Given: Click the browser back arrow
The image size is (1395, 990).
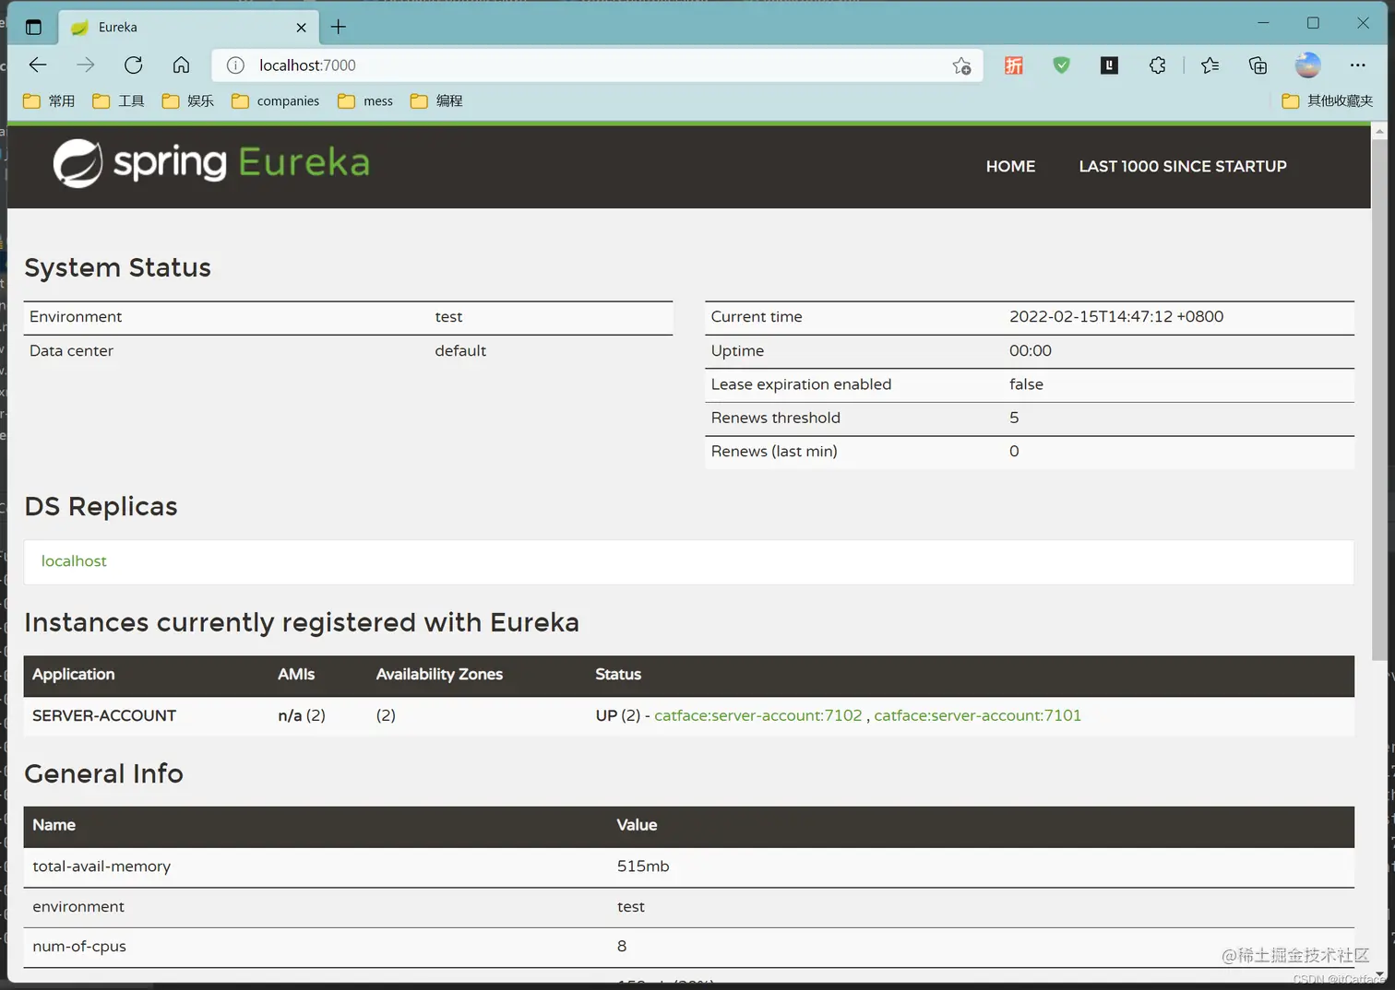Looking at the screenshot, I should (x=38, y=65).
